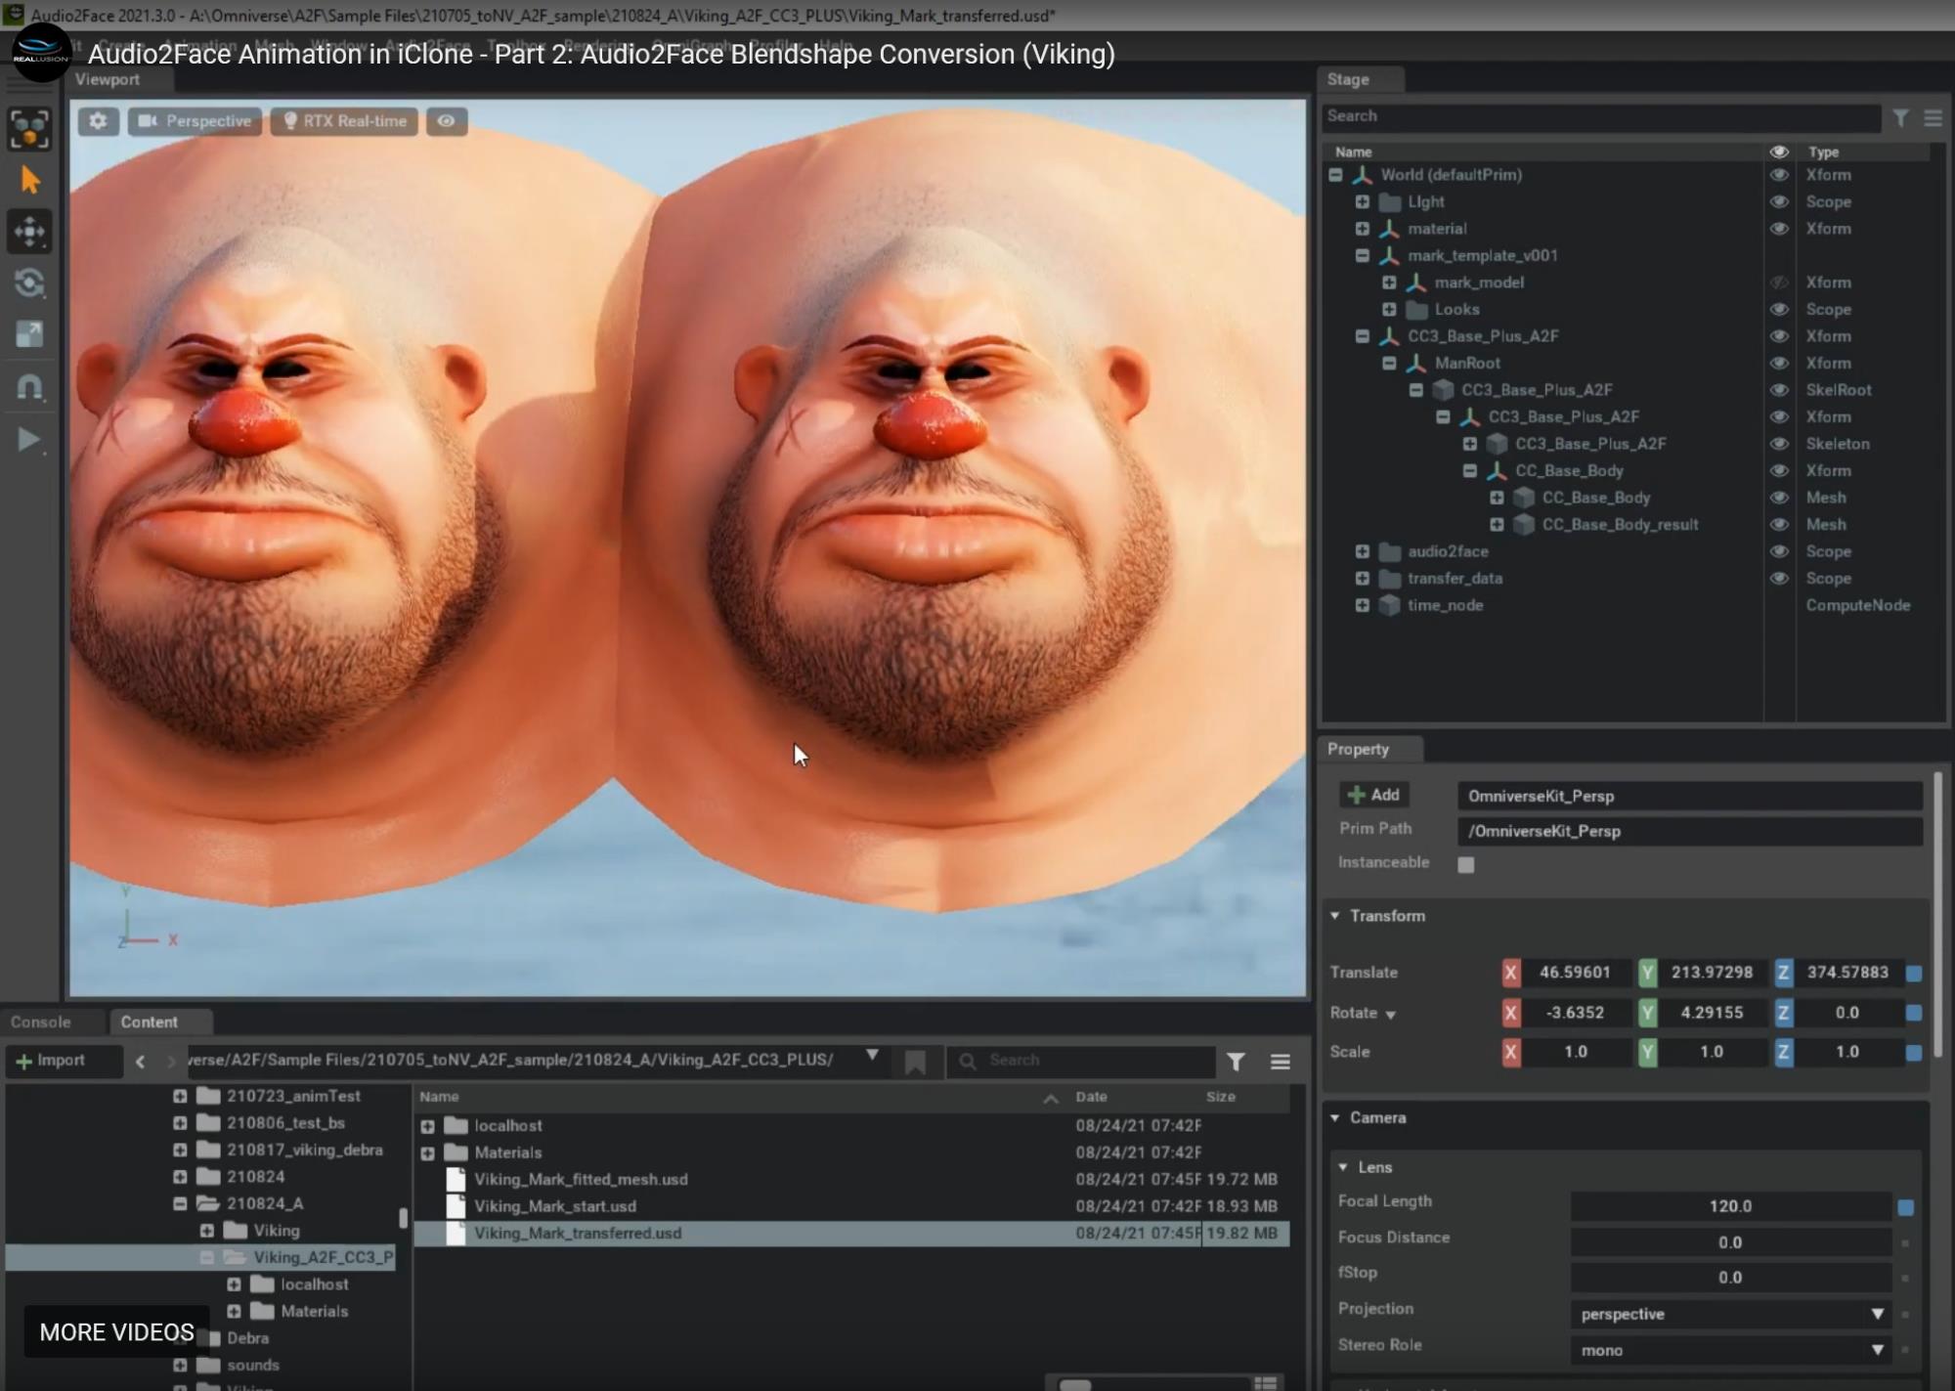The image size is (1955, 1391).
Task: Collapse the Lens section
Action: tap(1343, 1167)
